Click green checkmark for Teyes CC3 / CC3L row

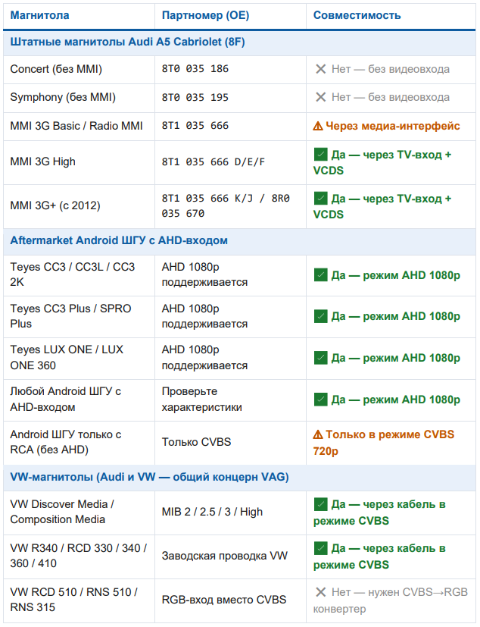coord(321,275)
